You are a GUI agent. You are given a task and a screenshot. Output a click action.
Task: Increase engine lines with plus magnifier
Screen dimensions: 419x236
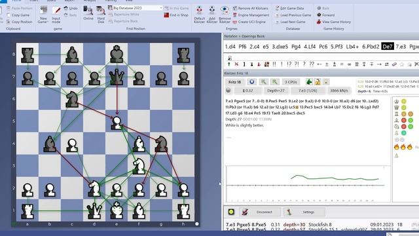pyautogui.click(x=275, y=82)
